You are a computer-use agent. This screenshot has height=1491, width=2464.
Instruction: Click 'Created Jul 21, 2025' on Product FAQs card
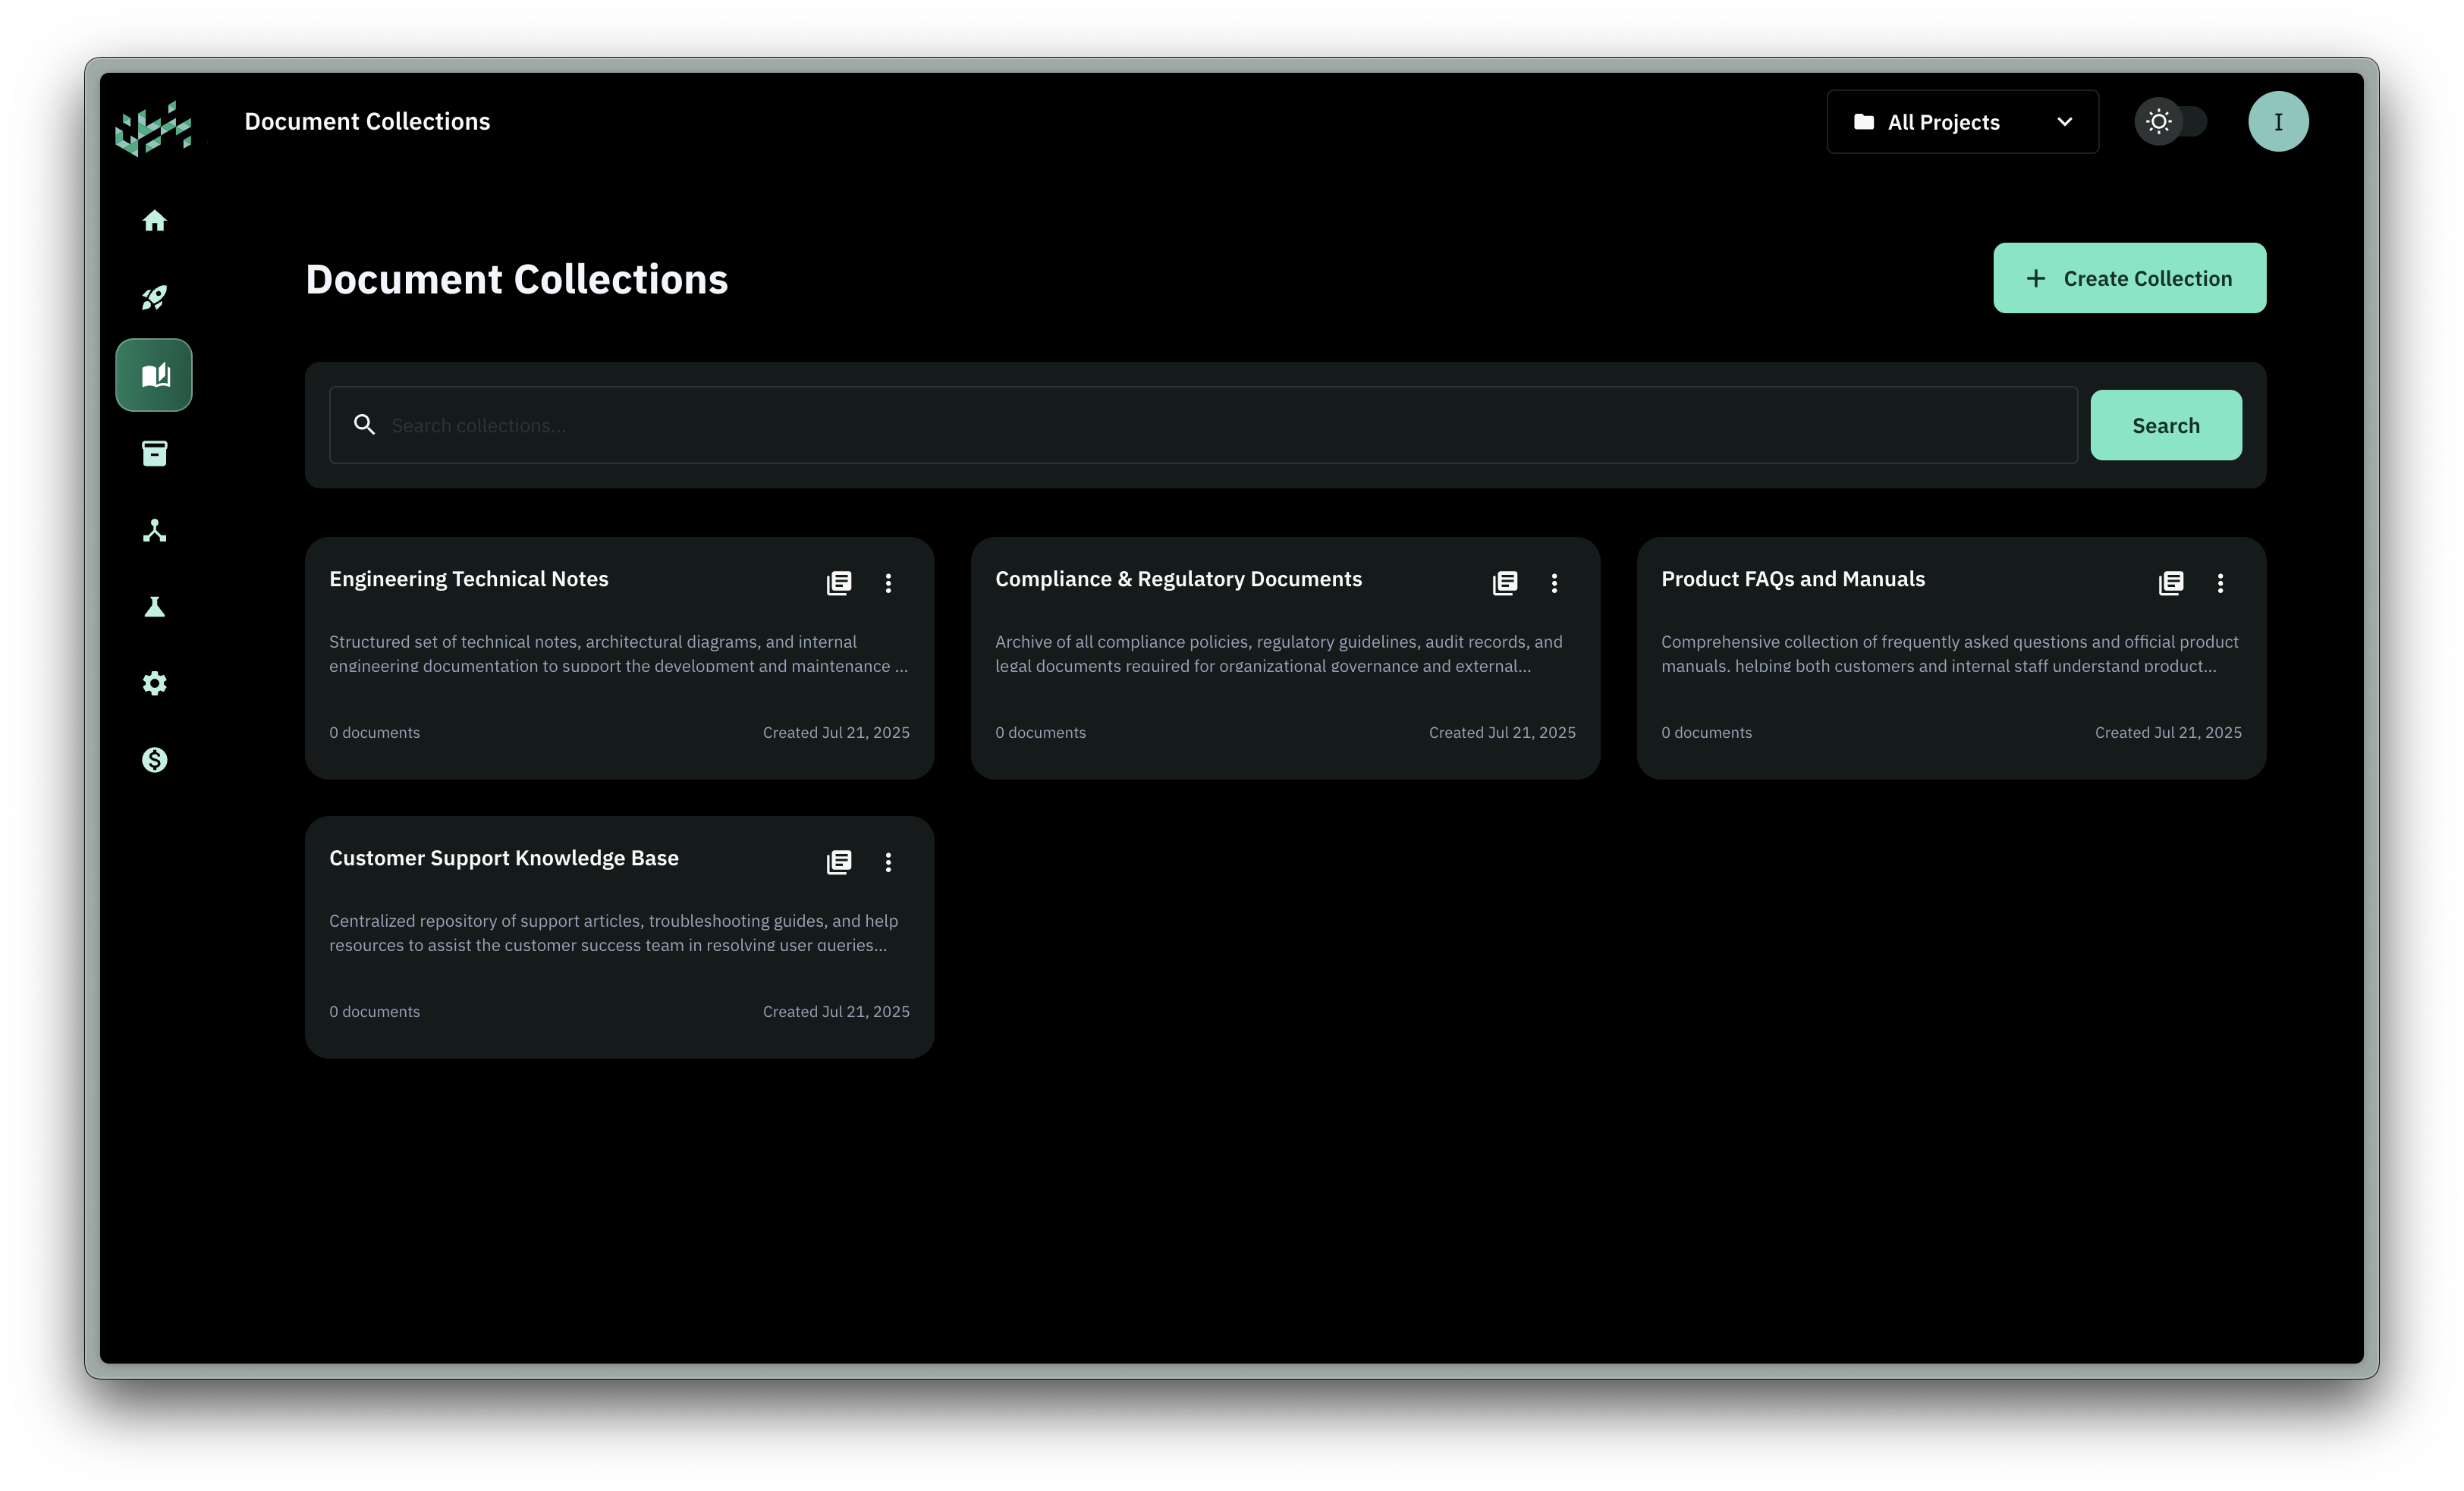[2168, 733]
